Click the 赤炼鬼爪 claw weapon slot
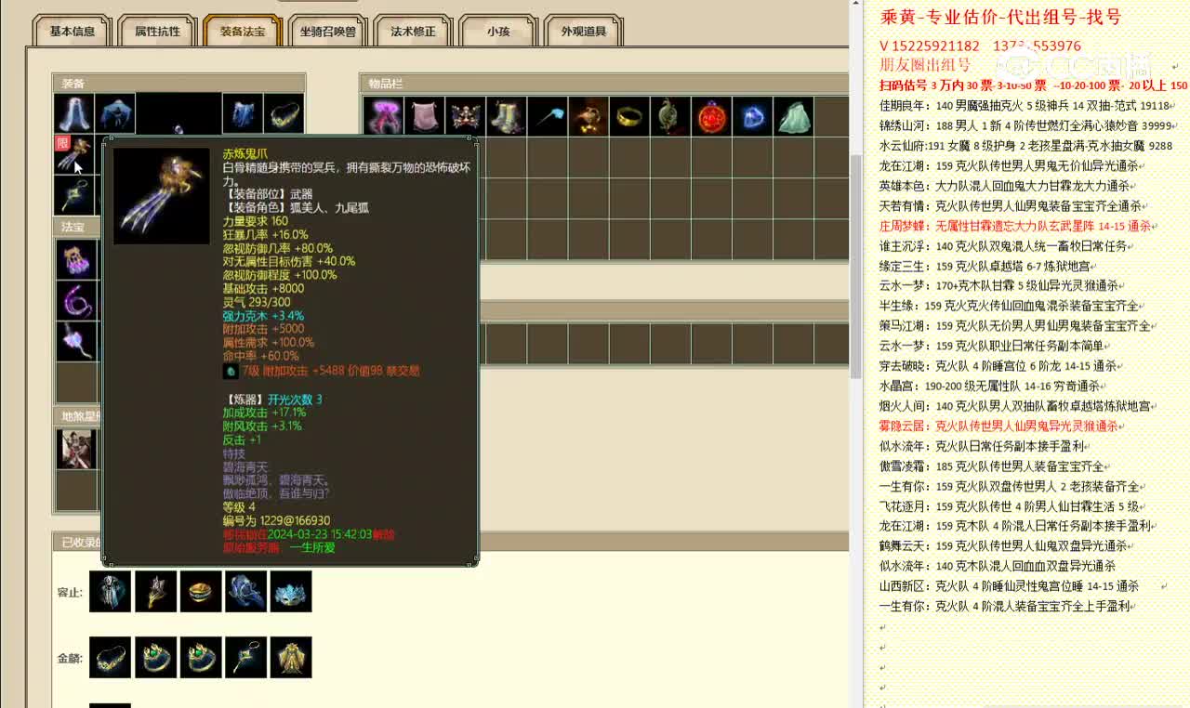 (x=73, y=154)
